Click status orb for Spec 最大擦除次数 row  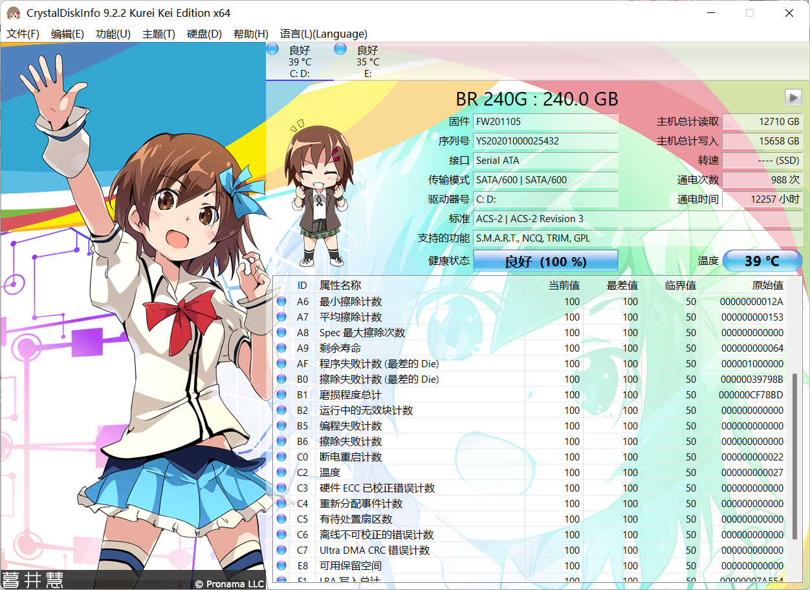[x=281, y=332]
